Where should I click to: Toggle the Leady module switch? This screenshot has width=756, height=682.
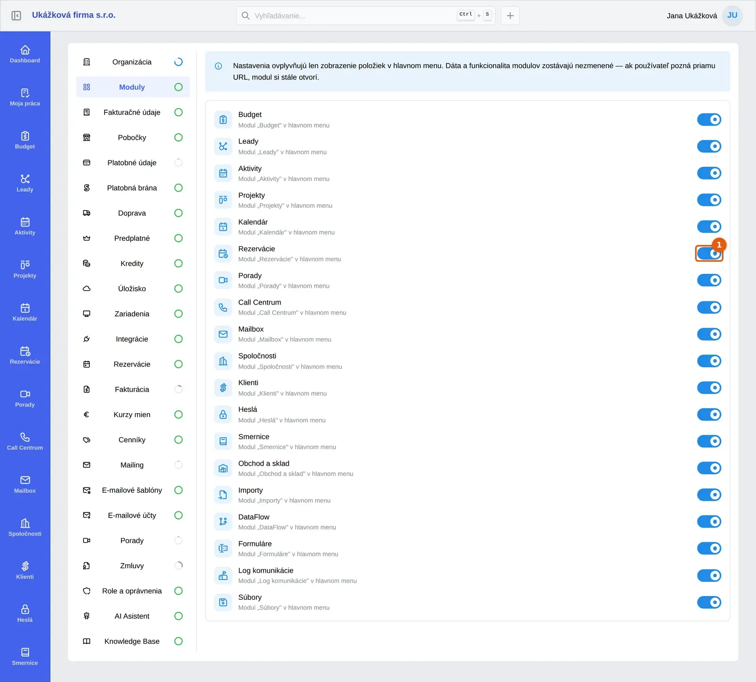[709, 146]
